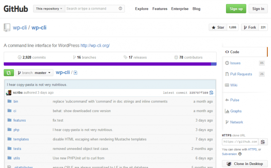
Task: Click the Subversion link
Action: click(x=229, y=154)
